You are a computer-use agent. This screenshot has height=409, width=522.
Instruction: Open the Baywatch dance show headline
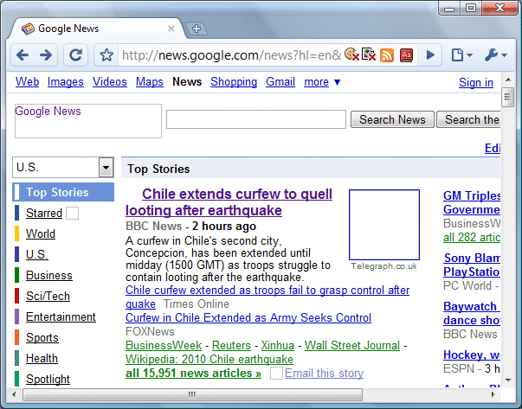coord(472,314)
